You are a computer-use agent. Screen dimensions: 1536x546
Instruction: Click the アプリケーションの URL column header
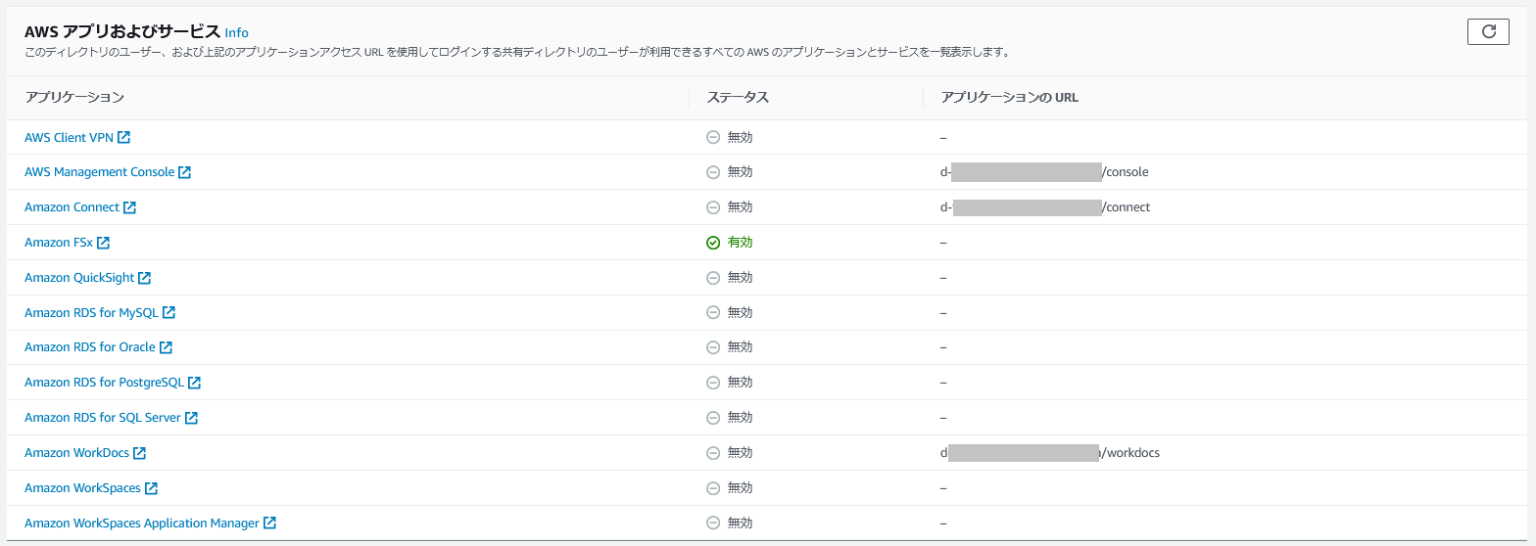click(1010, 98)
